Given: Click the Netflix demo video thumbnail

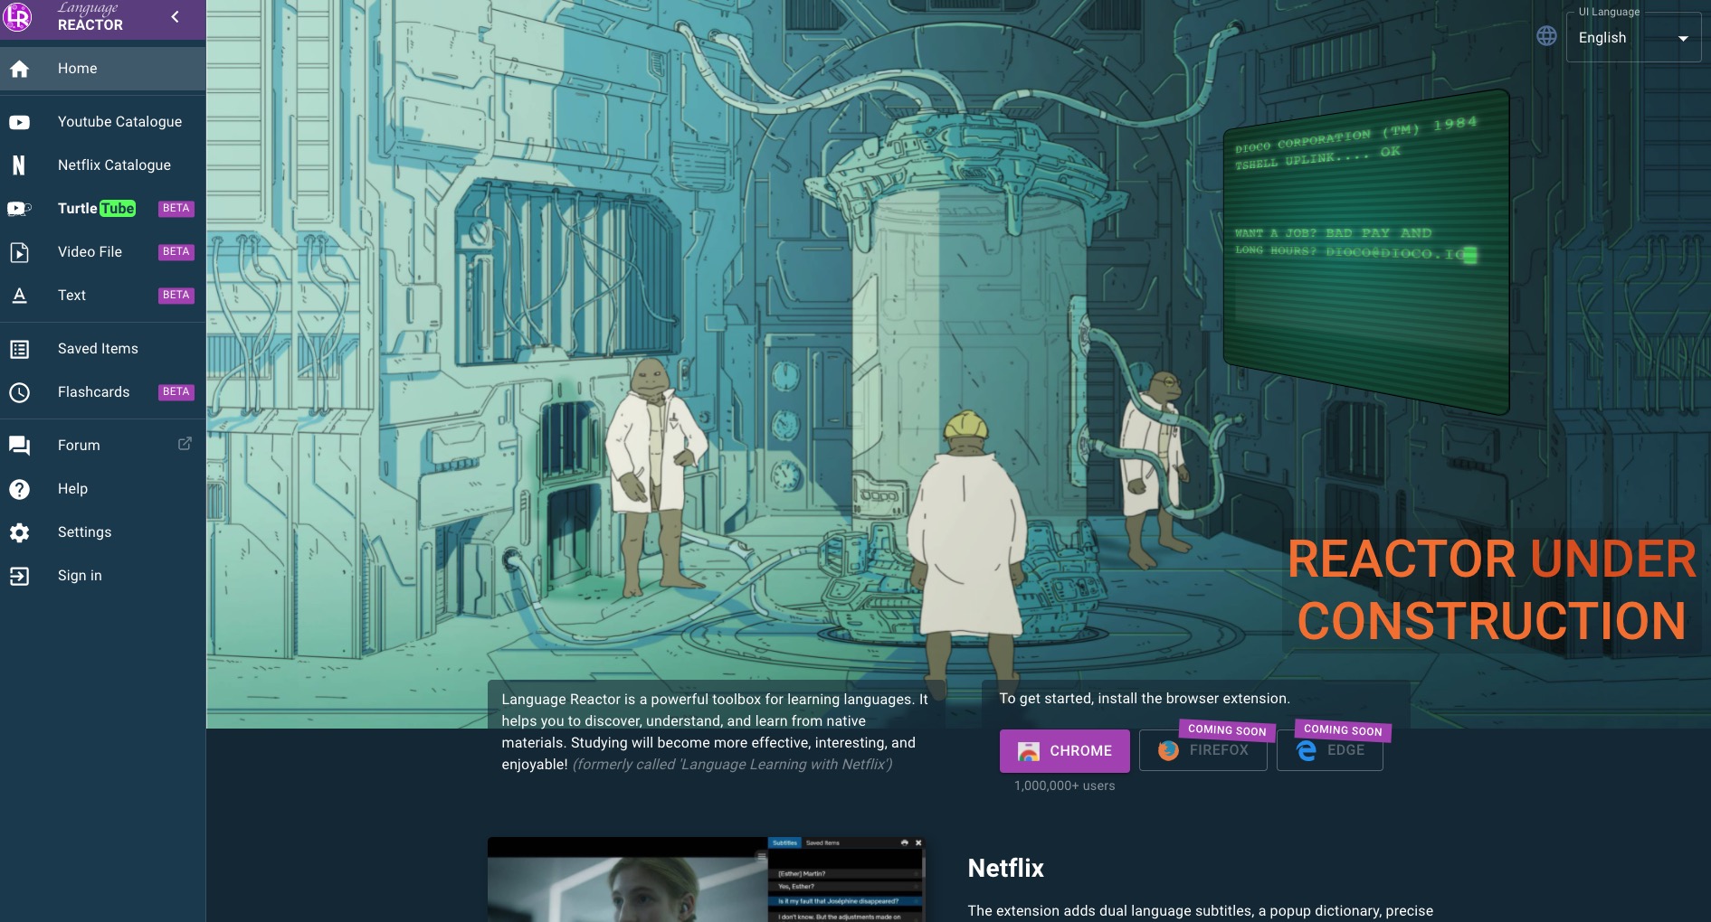Looking at the screenshot, I should point(707,880).
